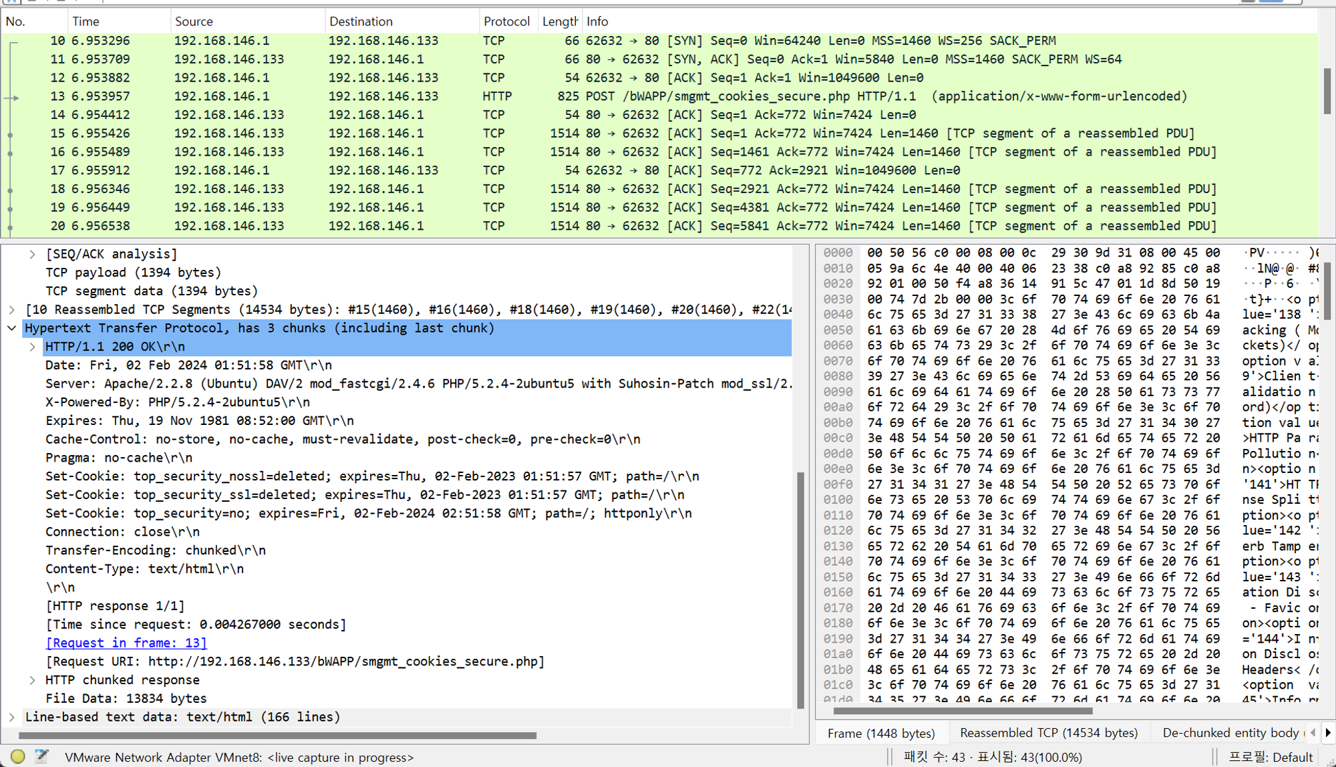Click the left tab-scroll arrow in bytes pane
Screen dimensions: 1336x767
[1313, 733]
